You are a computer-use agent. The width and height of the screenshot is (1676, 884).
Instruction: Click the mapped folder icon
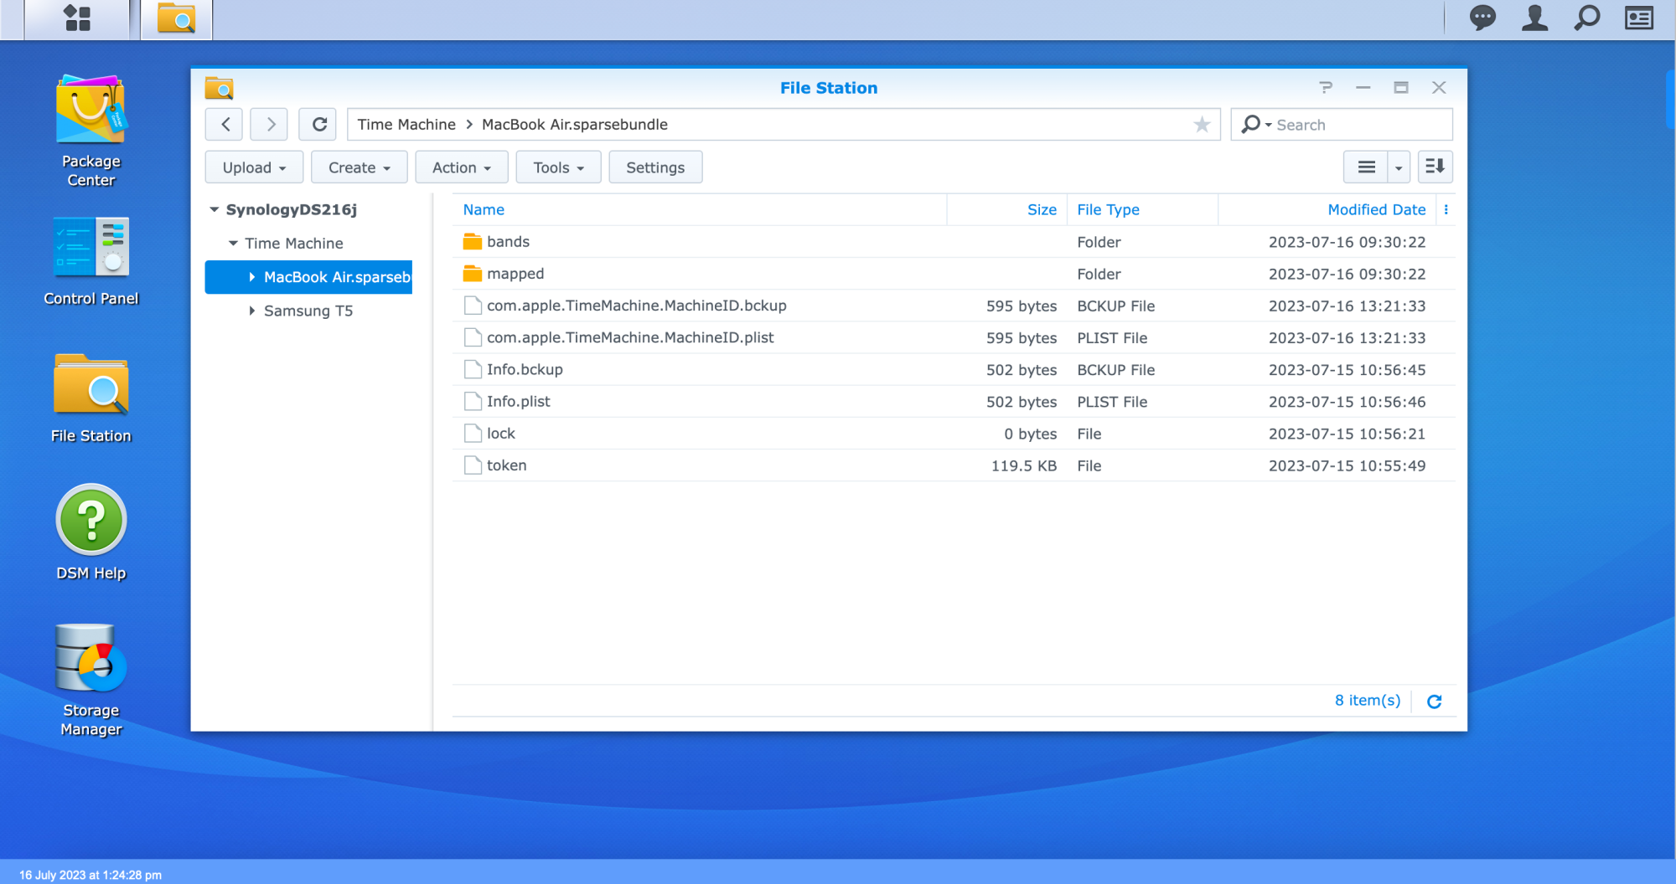(x=473, y=274)
